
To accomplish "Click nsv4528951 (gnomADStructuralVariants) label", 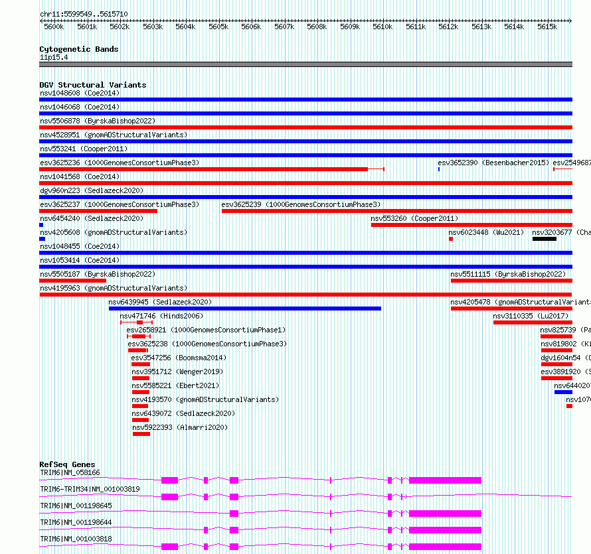I will click(x=114, y=135).
